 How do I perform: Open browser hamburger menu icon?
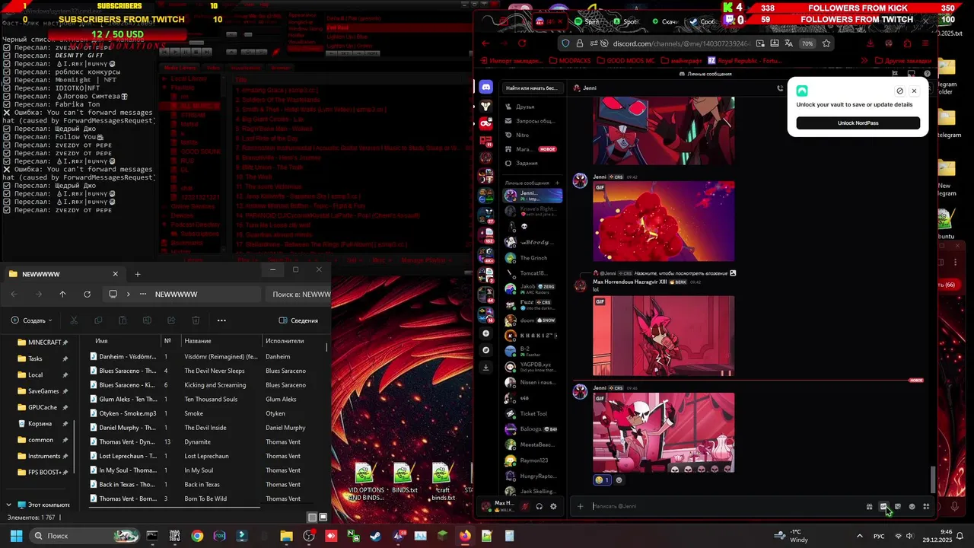(x=925, y=43)
